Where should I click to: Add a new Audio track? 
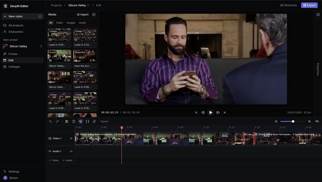(67, 160)
